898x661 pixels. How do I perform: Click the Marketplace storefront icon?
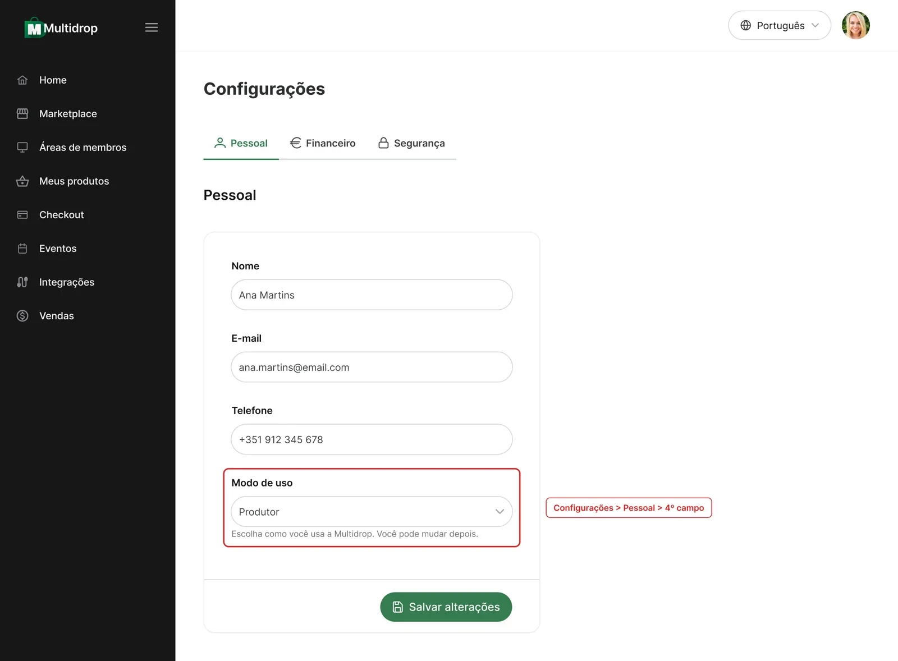22,114
